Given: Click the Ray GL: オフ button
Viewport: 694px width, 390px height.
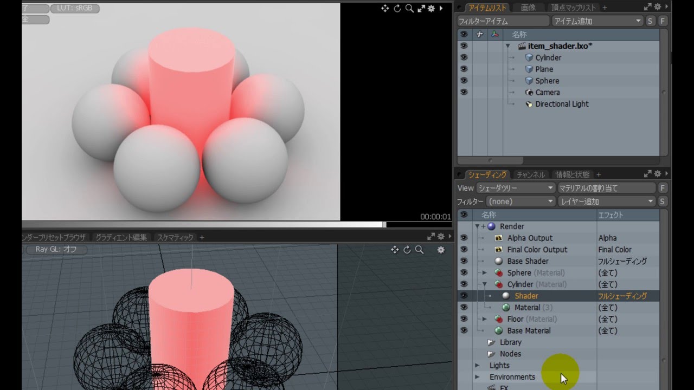Looking at the screenshot, I should 56,250.
